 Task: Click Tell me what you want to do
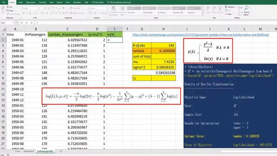tap(119, 2)
